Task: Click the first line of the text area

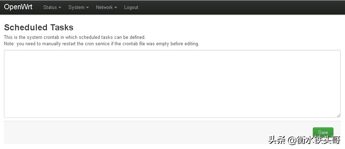Action: pos(172,55)
